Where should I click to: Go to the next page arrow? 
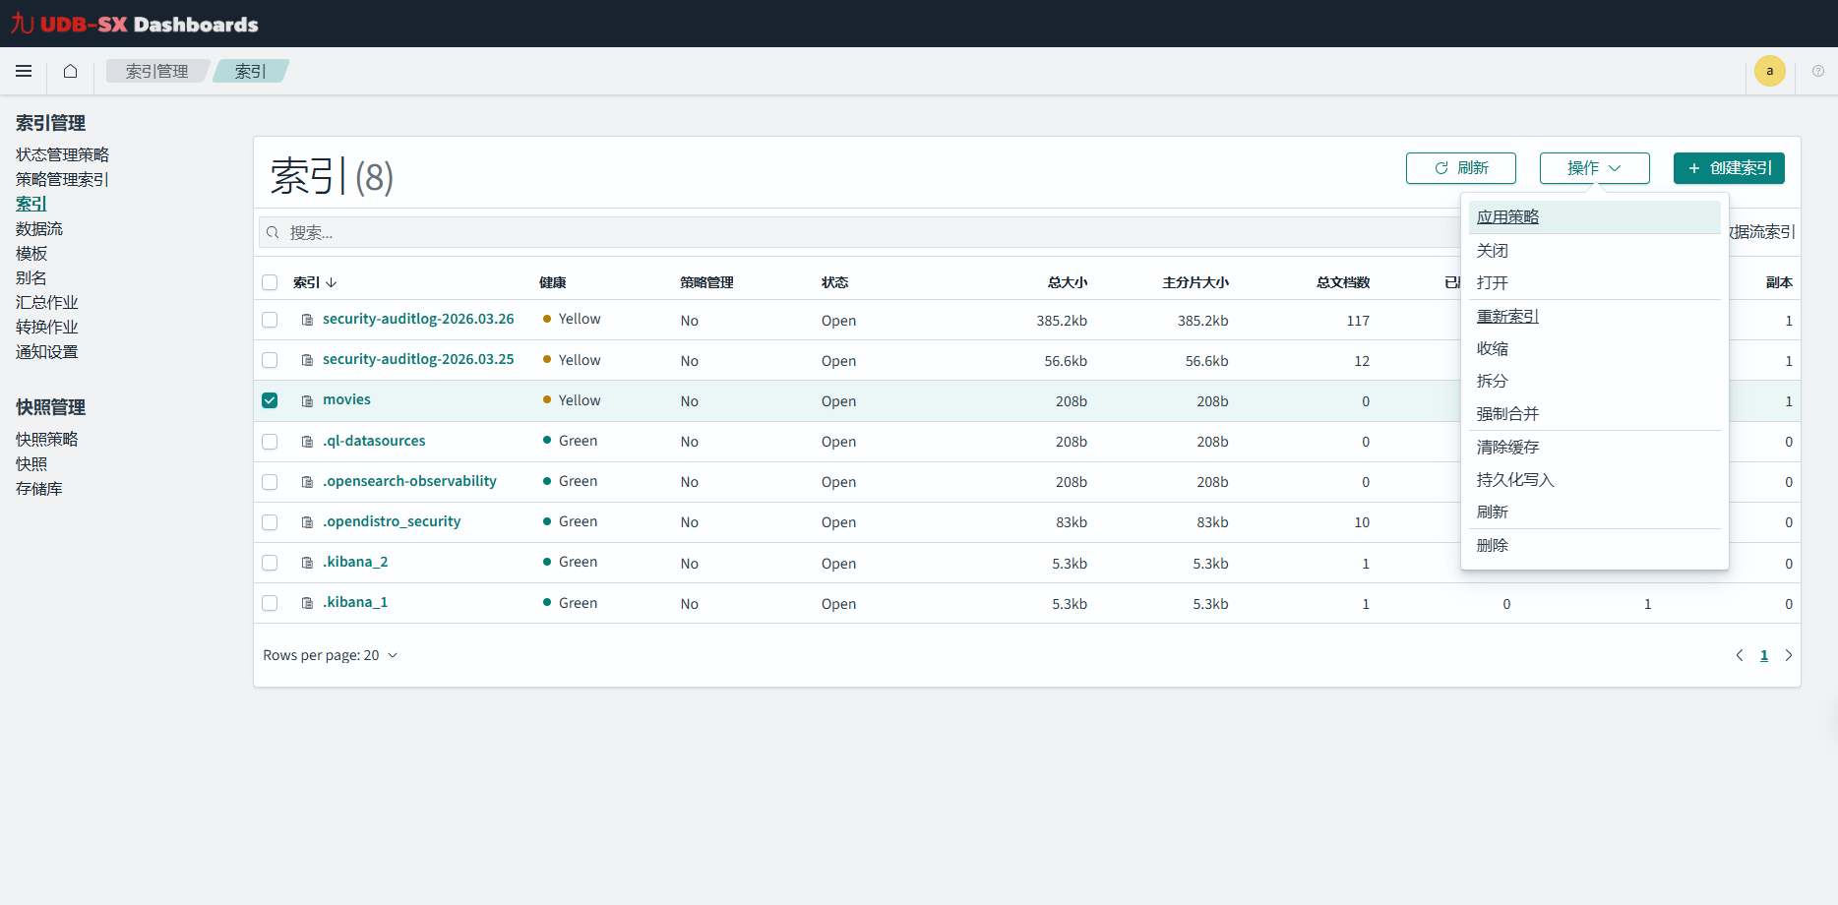click(1788, 655)
